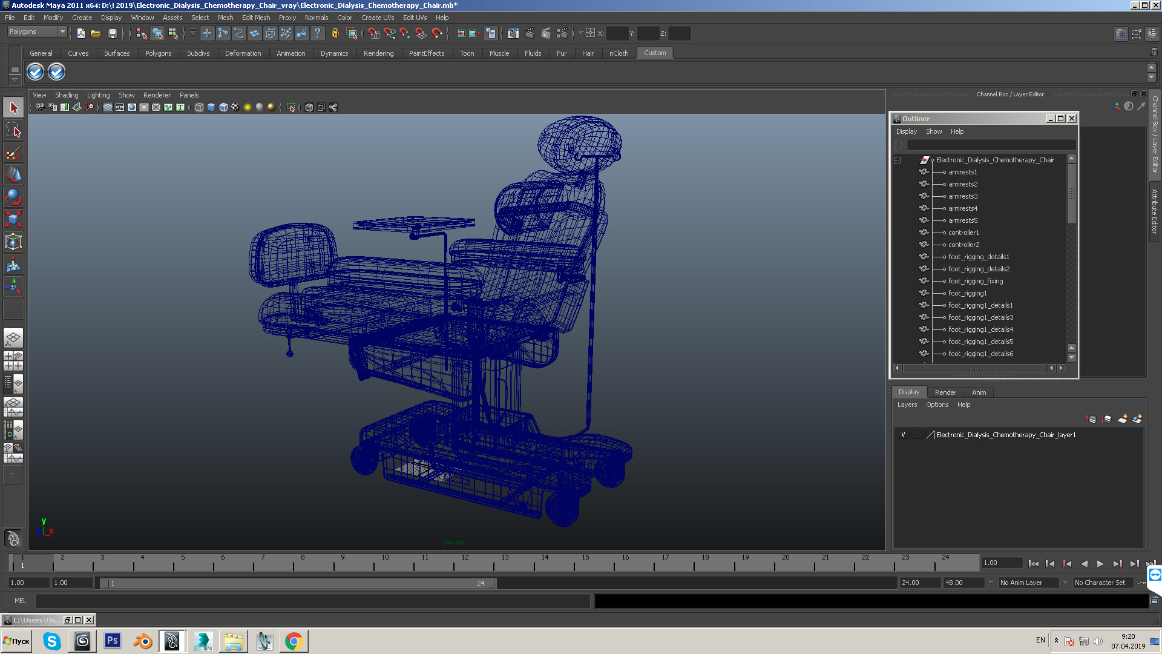This screenshot has height=654, width=1162.
Task: Select the arrow Select tool
Action: [x=13, y=108]
